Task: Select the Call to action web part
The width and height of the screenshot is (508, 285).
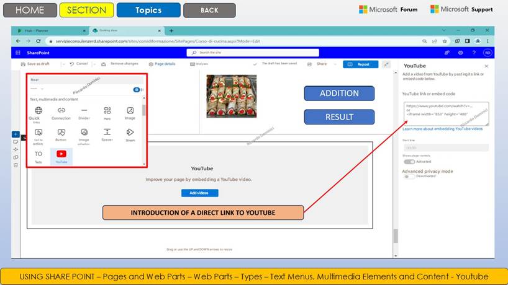Action: click(39, 132)
